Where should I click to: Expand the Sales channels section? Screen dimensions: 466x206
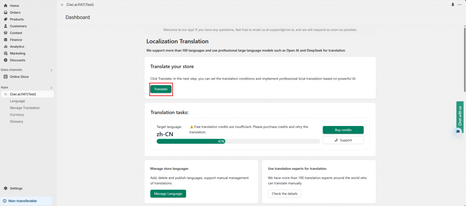click(51, 70)
